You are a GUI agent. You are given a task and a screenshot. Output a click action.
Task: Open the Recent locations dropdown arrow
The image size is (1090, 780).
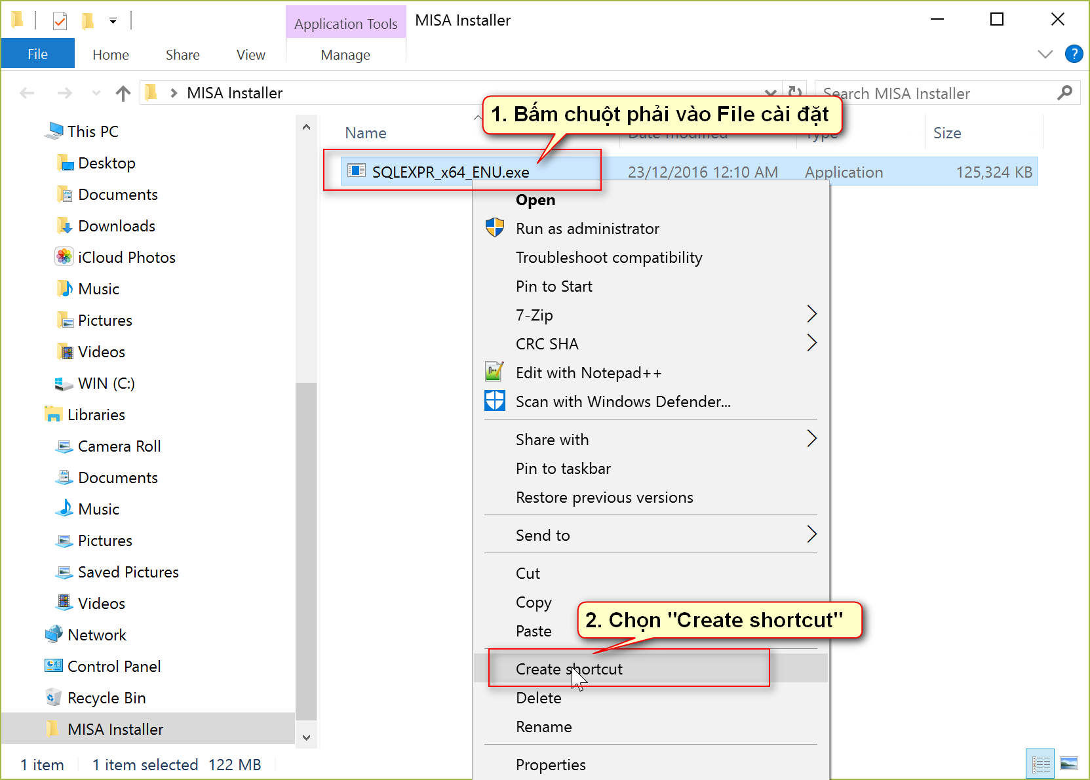96,93
